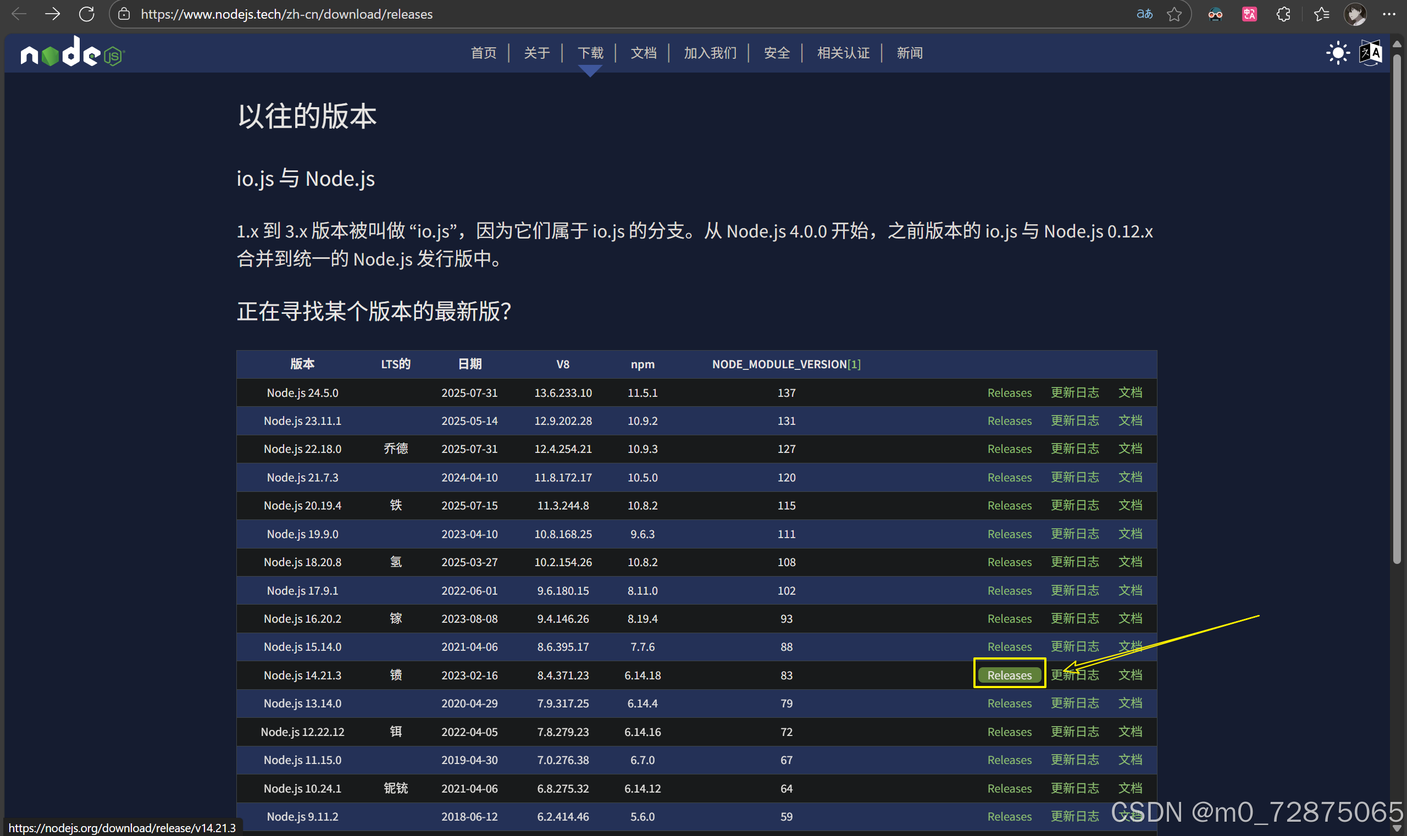Open the 文档 navigation menu item
Viewport: 1407px width, 836px height.
pos(643,53)
